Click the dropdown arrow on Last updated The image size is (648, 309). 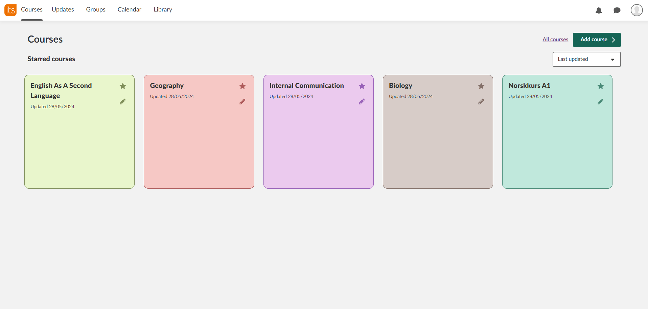[x=612, y=59]
